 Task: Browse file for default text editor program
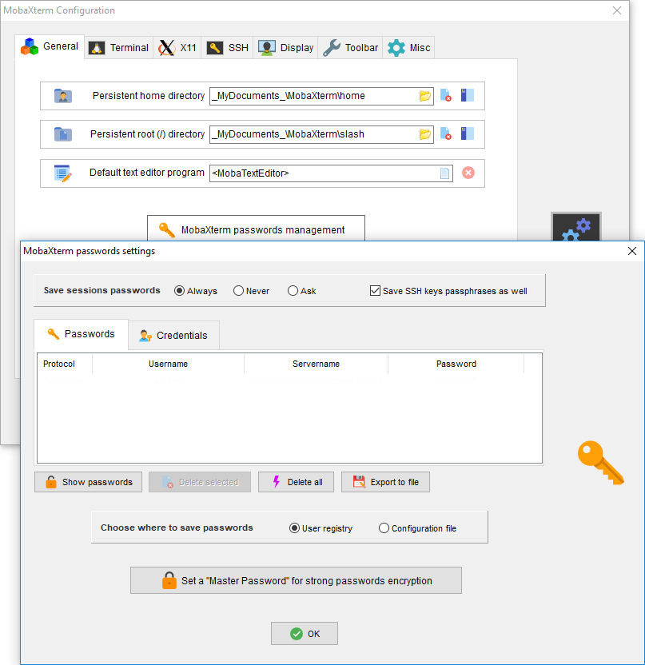pos(444,173)
